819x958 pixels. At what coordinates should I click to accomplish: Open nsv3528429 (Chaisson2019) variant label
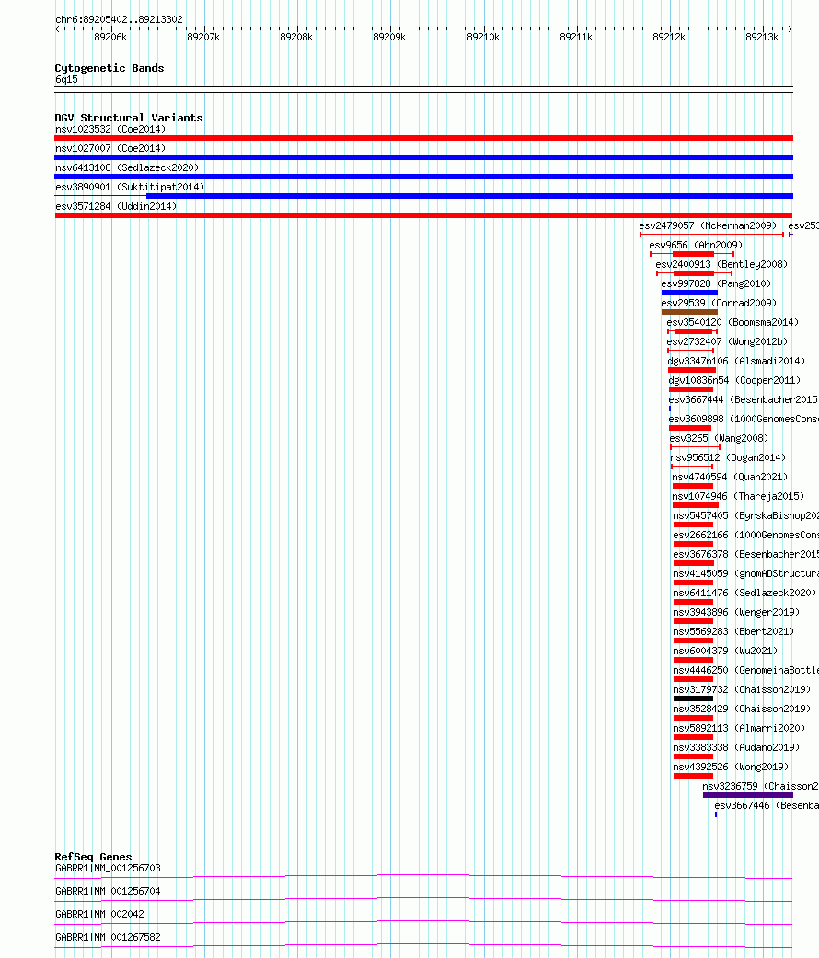pyautogui.click(x=742, y=710)
